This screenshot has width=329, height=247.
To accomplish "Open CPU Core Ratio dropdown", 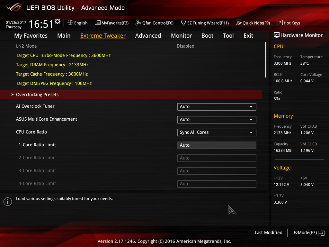I will click(x=217, y=132).
